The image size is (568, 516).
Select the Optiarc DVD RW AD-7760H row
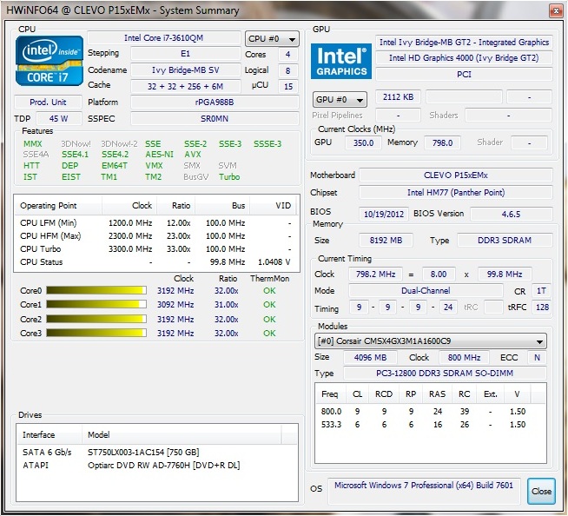pyautogui.click(x=156, y=466)
